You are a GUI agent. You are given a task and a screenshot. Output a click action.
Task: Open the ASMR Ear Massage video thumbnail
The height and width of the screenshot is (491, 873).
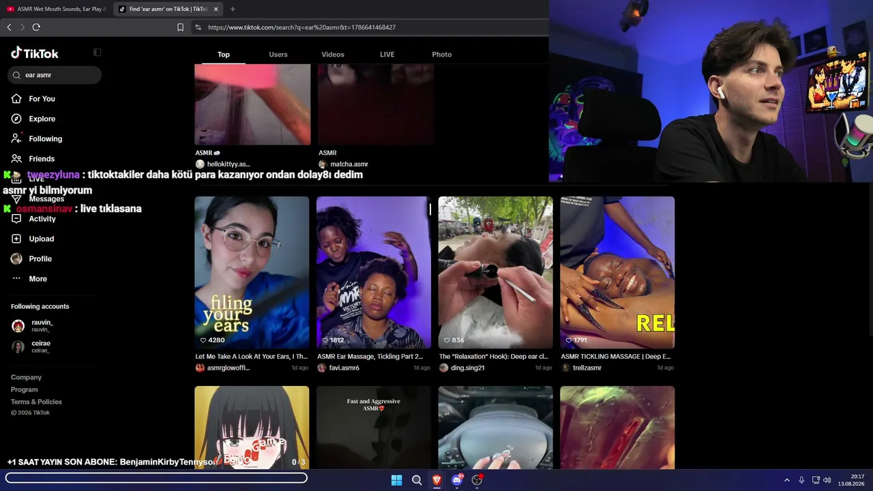[374, 273]
